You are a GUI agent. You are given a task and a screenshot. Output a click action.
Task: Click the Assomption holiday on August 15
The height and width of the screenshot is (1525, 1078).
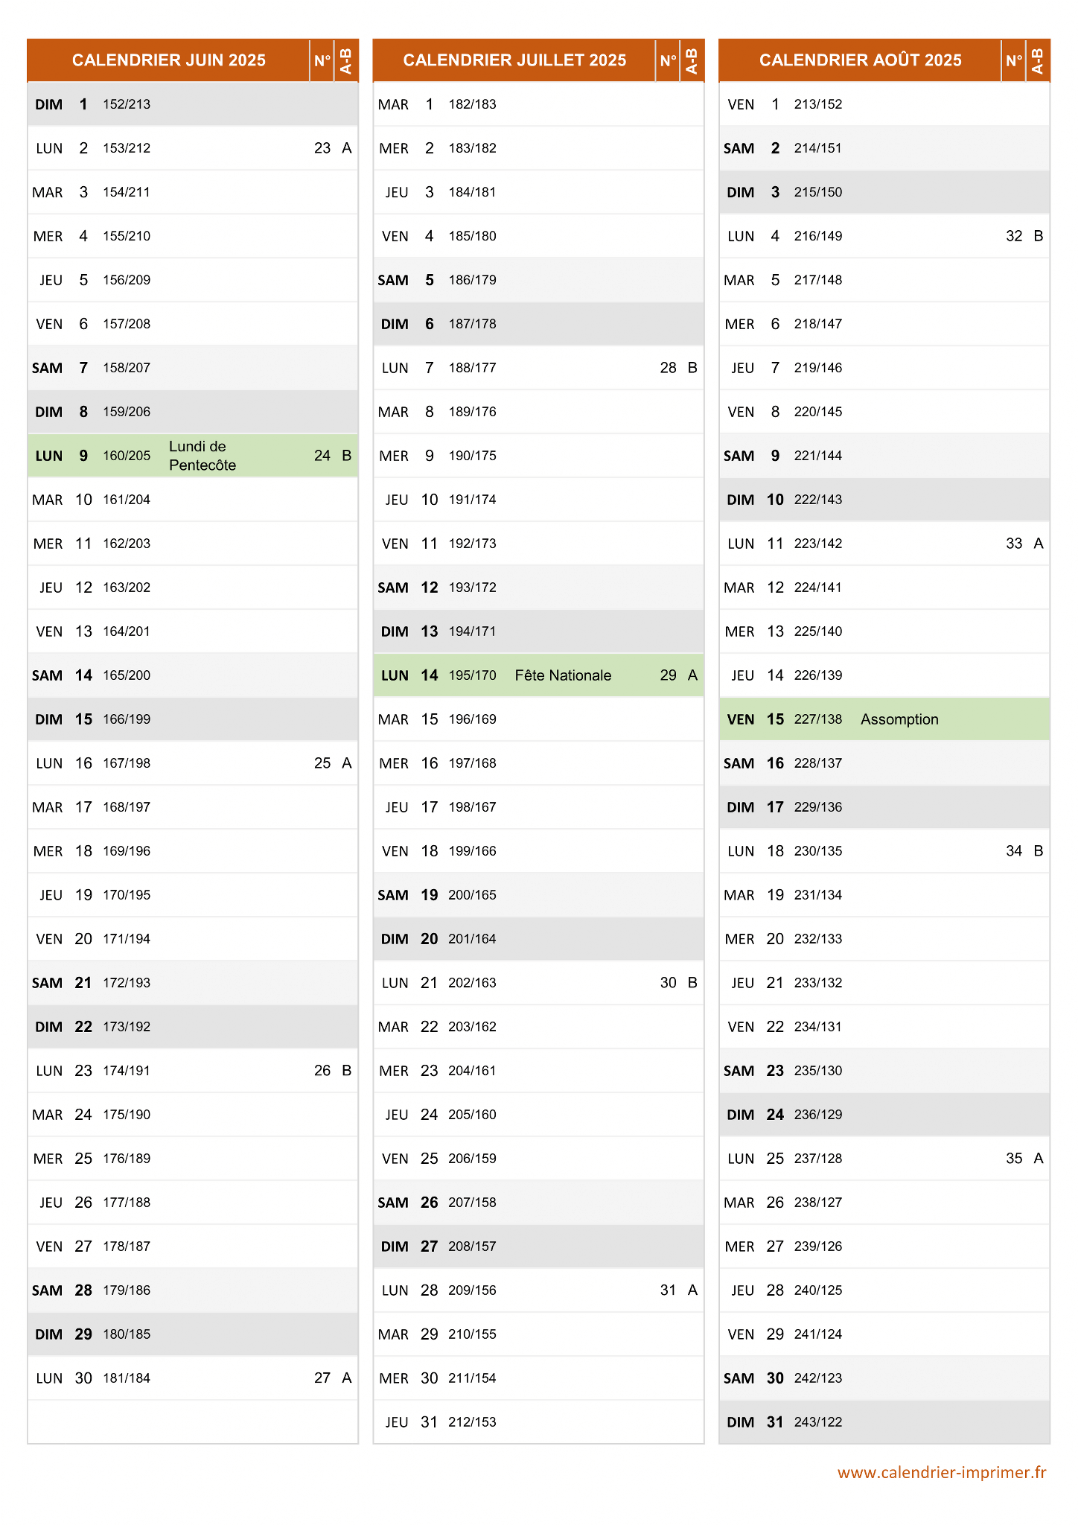(x=899, y=719)
